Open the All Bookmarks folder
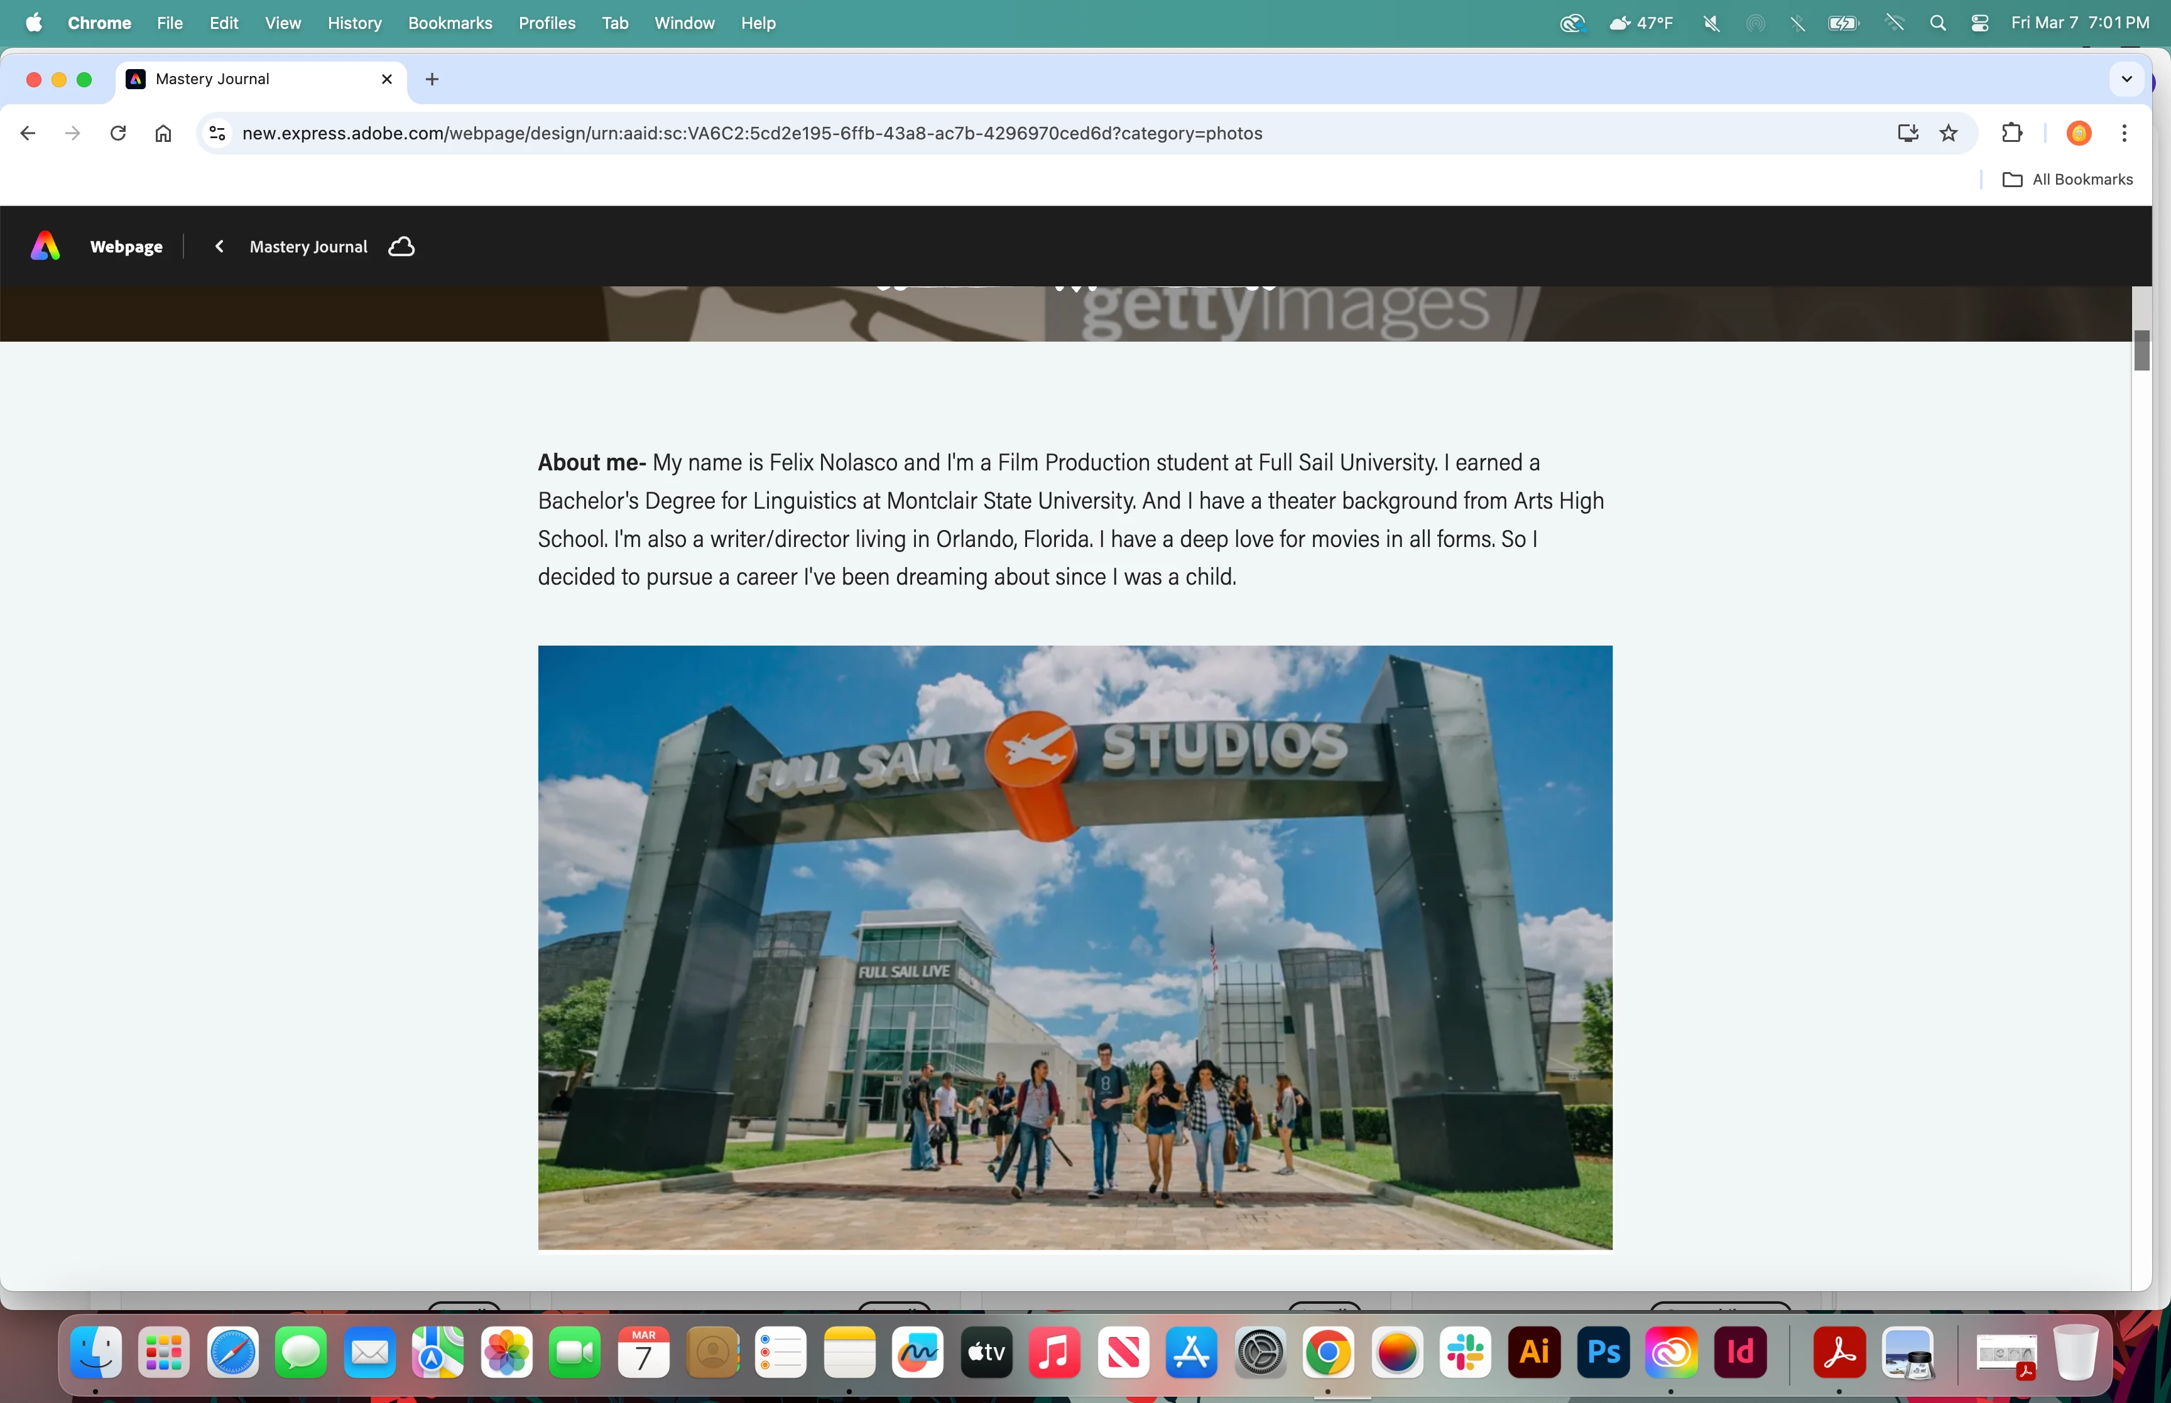This screenshot has height=1403, width=2171. pyautogui.click(x=2067, y=180)
